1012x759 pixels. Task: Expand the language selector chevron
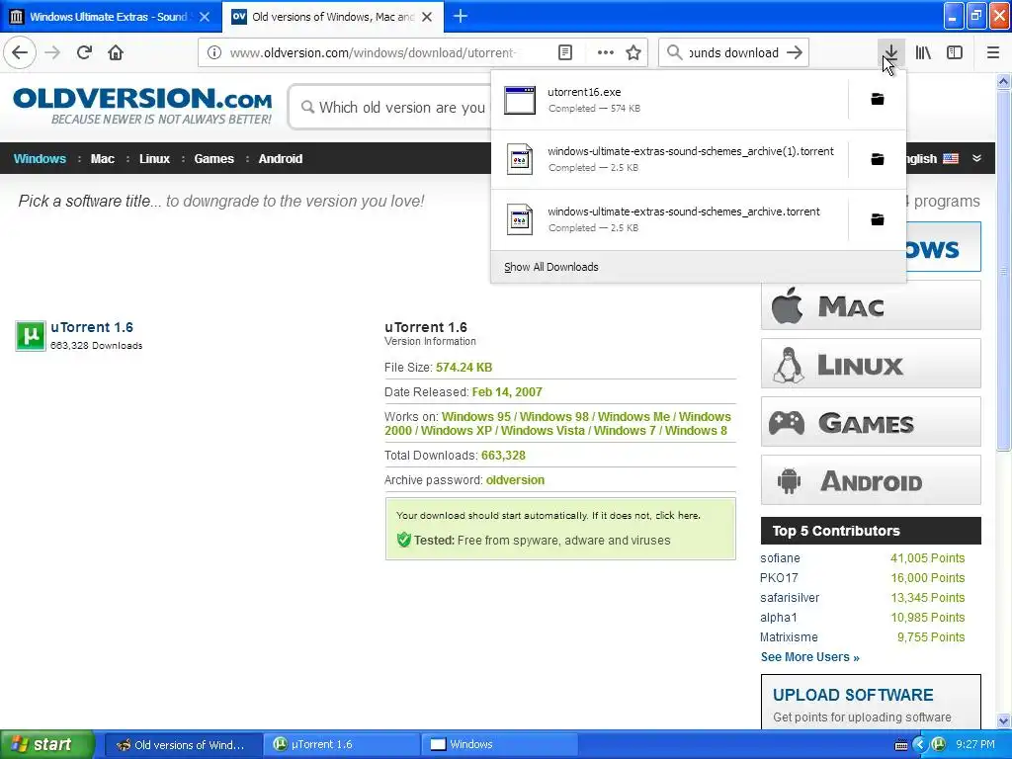976,158
